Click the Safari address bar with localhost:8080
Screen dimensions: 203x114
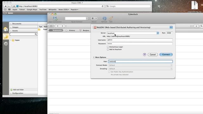coord(60,6)
